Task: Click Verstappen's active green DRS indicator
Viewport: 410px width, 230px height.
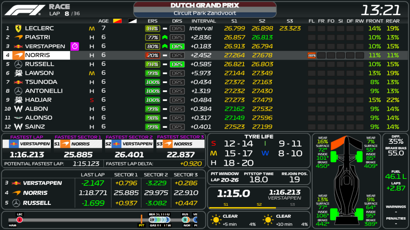Action: pos(177,46)
